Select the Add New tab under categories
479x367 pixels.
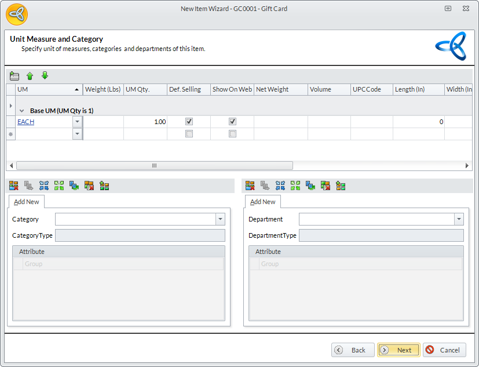tap(27, 202)
